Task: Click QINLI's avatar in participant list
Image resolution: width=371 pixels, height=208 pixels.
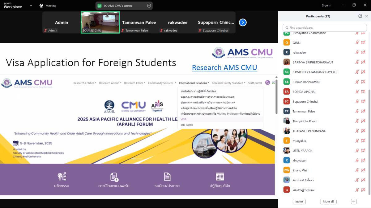Action: click(x=287, y=43)
